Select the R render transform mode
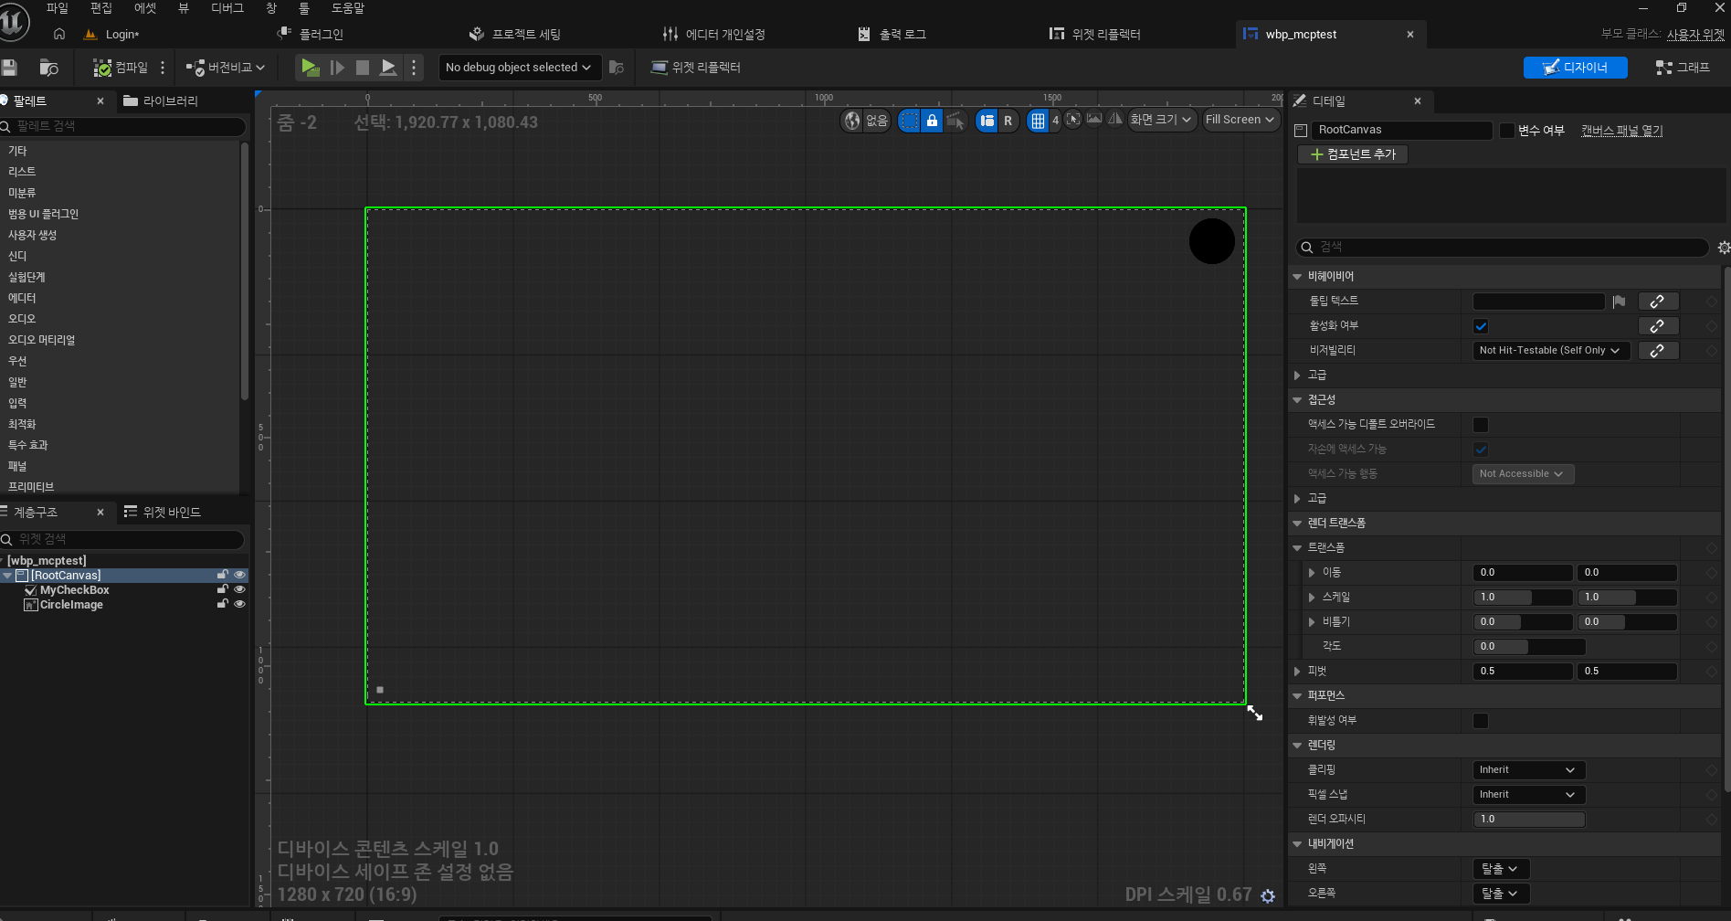The image size is (1731, 921). (1008, 120)
